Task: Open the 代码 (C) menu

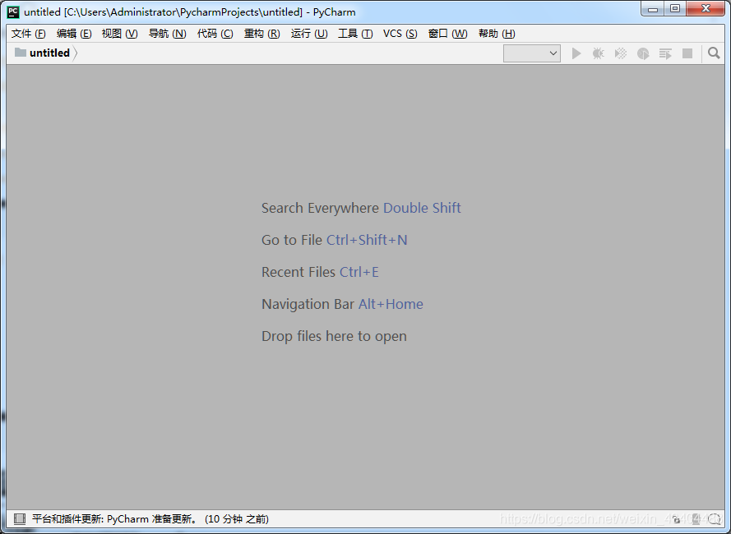Action: 215,34
